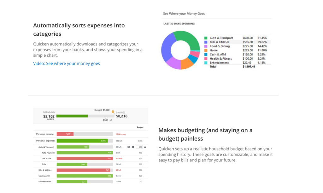This screenshot has width=323, height=193.
Task: Click the orange budget warning alert icon
Action: [113, 112]
